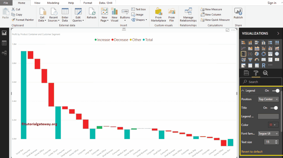Select the line chart visual
This screenshot has width=283, height=158.
[243, 48]
